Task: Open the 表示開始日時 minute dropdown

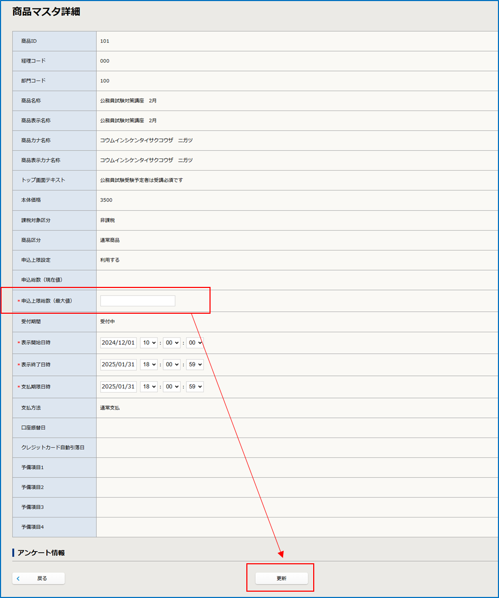Action: point(172,343)
